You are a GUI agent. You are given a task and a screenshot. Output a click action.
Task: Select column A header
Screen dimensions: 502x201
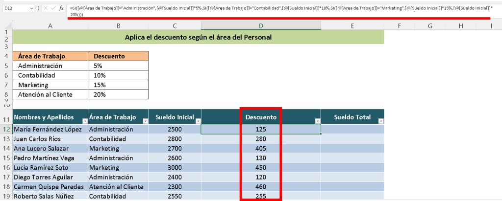point(50,25)
